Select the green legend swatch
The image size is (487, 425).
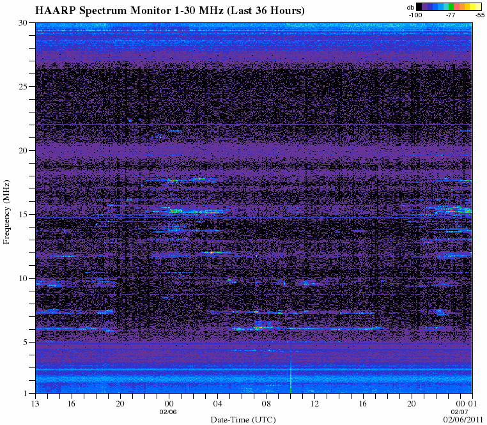451,6
